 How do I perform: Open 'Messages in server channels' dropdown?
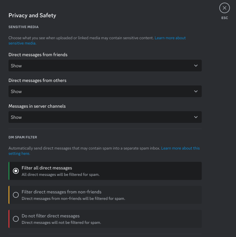pos(105,117)
